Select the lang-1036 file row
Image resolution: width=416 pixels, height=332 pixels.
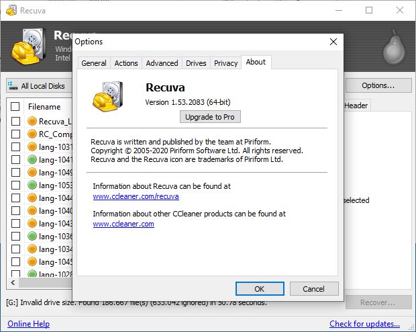(40, 236)
